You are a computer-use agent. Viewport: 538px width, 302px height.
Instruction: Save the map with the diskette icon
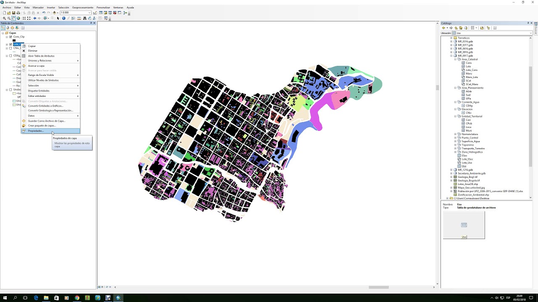[13, 13]
